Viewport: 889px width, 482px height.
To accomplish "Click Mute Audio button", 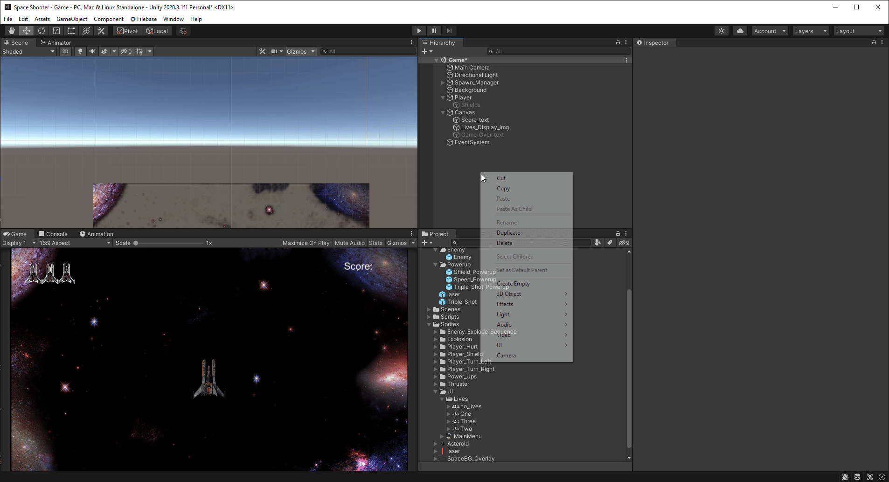I will point(349,243).
